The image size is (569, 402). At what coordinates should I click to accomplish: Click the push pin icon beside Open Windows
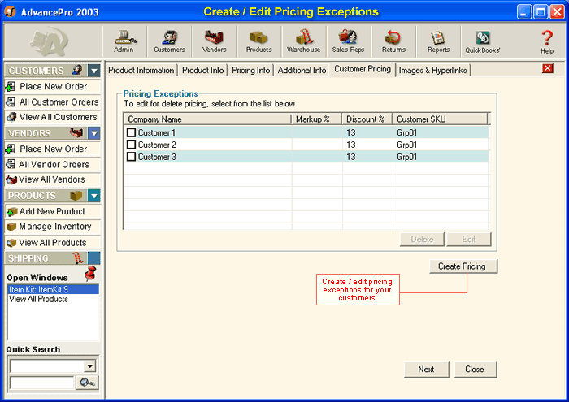tap(90, 274)
